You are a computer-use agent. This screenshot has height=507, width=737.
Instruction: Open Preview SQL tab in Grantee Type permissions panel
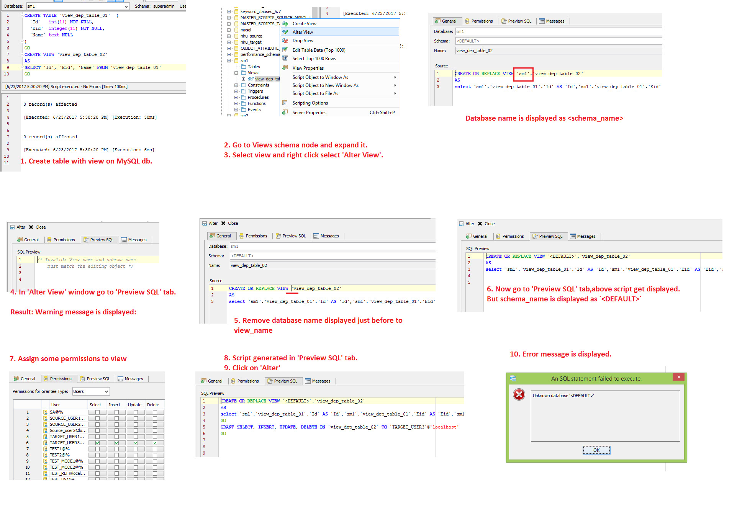click(x=95, y=379)
